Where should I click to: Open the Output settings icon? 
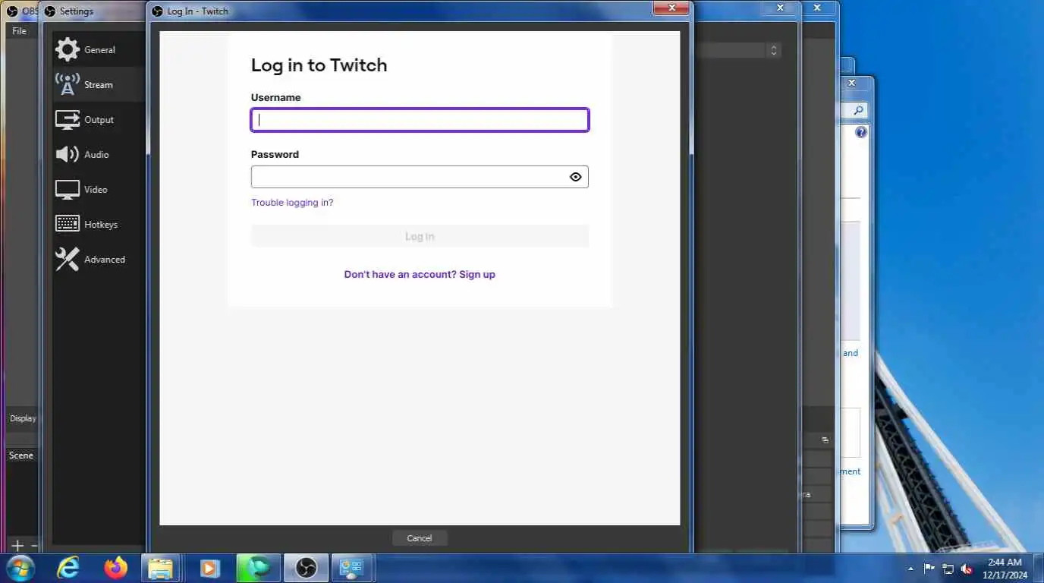67,119
